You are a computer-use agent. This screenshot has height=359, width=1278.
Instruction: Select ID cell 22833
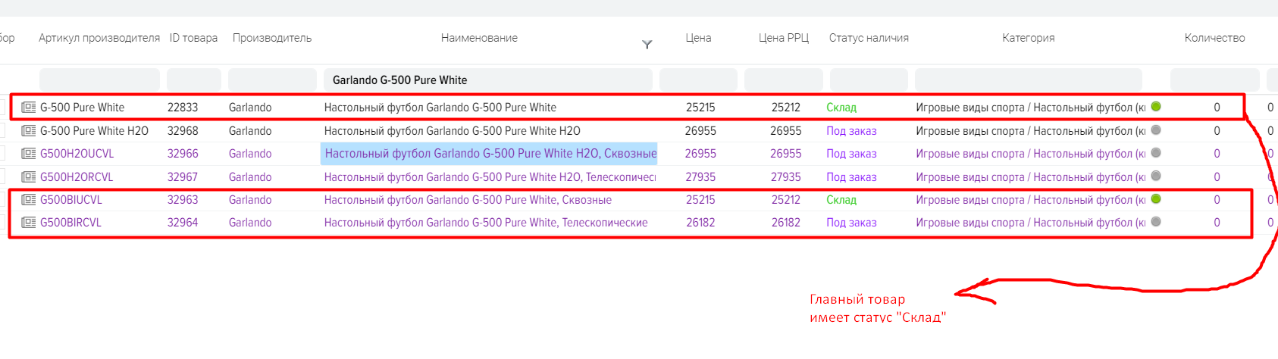click(x=183, y=108)
